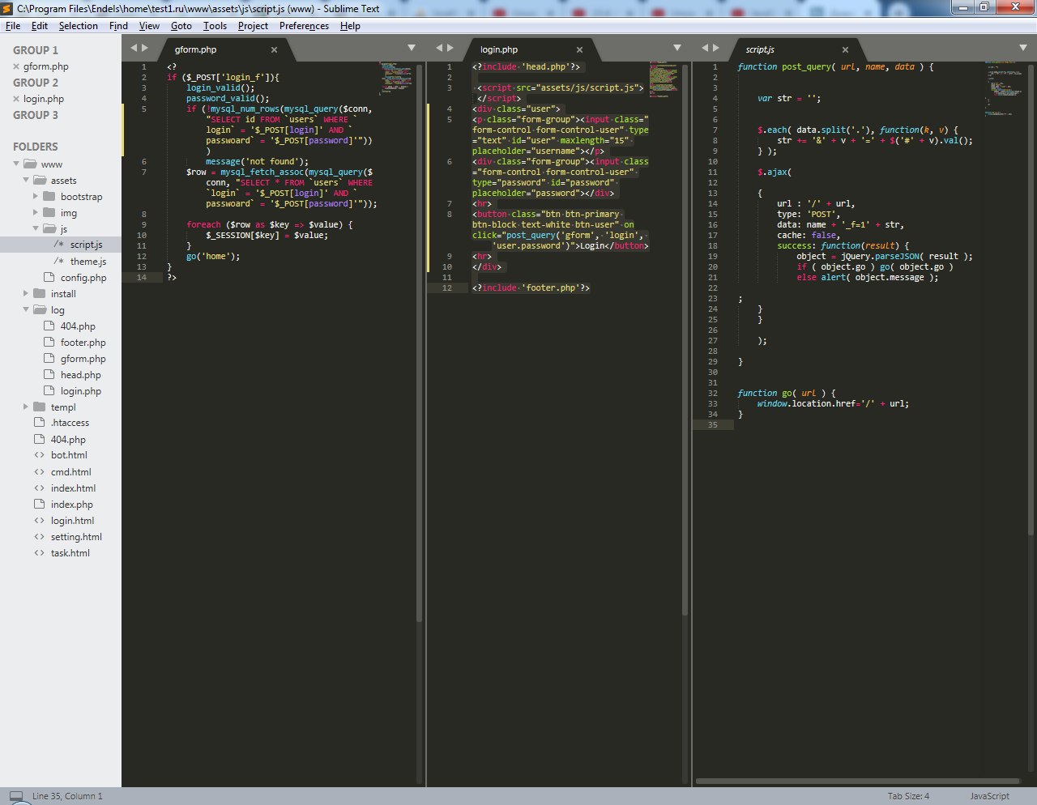Open the Find menu

(x=118, y=26)
